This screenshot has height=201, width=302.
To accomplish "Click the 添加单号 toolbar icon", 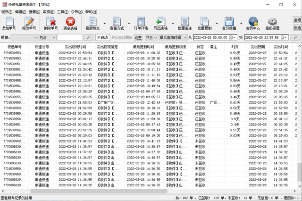I will pos(9,23).
